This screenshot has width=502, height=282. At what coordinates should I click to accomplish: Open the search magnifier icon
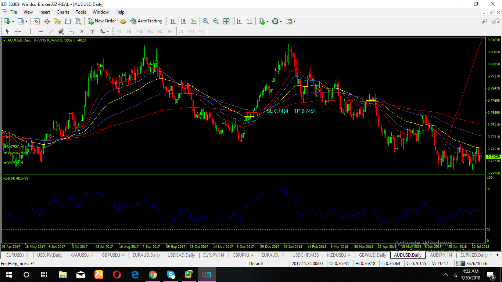485,21
